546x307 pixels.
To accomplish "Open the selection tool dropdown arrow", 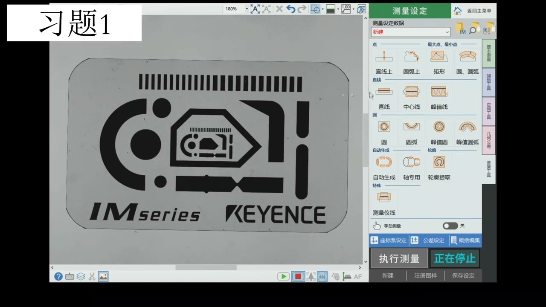I will (x=322, y=9).
